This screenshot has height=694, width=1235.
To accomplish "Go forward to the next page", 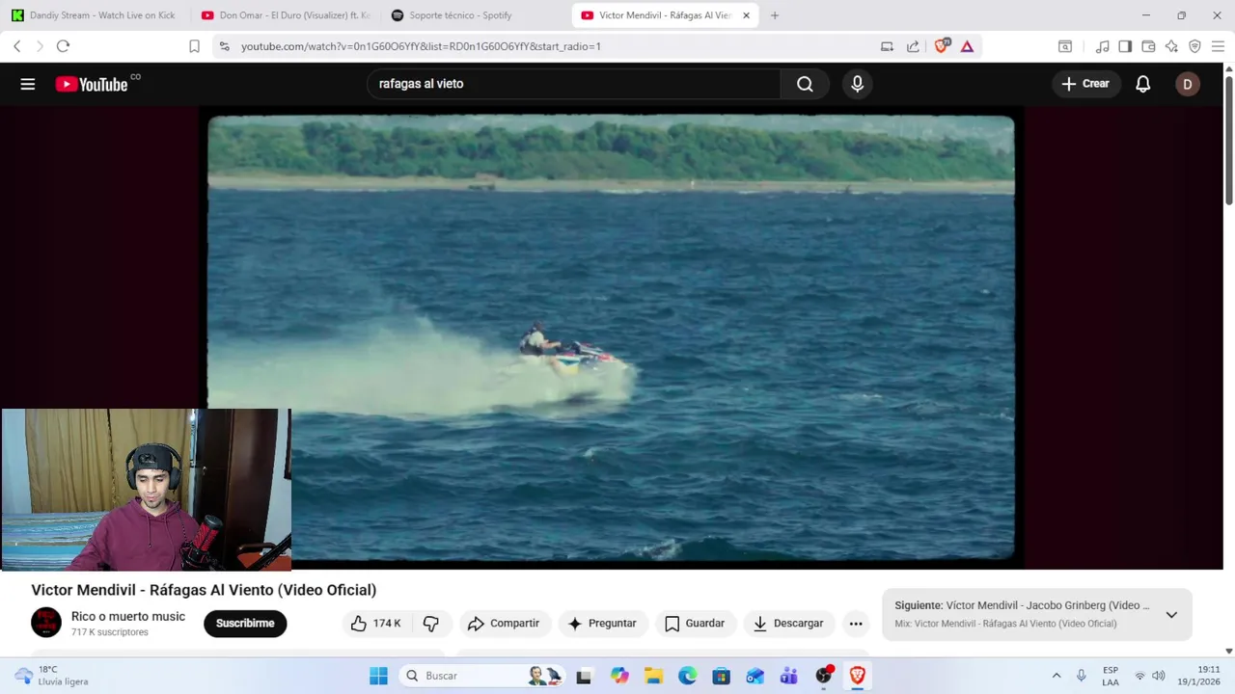I will click(40, 46).
